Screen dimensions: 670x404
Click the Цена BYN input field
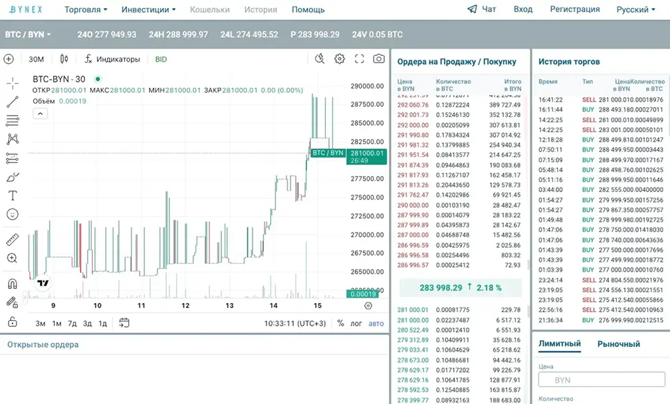(602, 379)
